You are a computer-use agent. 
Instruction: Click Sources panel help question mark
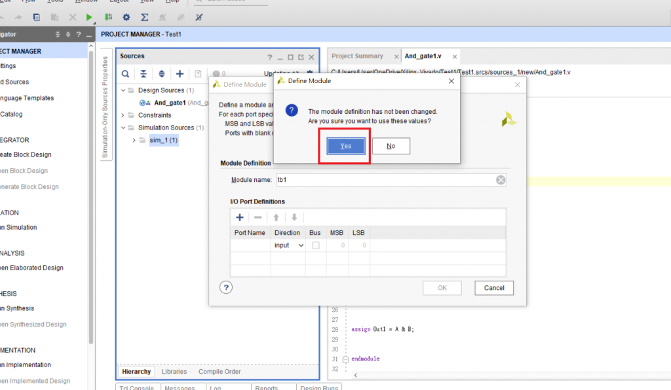coord(269,57)
